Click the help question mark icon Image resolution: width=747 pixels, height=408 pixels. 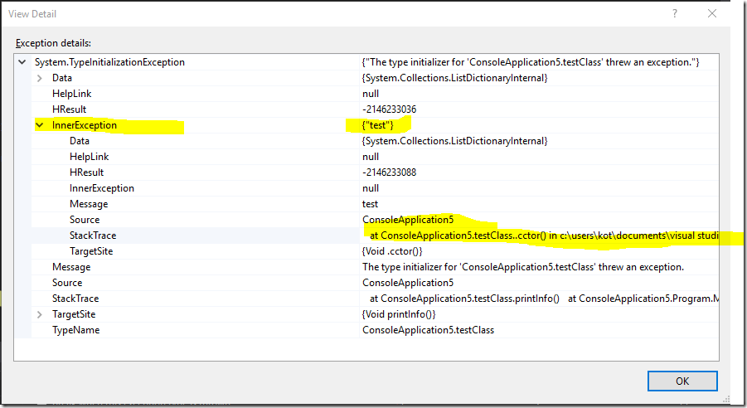[675, 13]
